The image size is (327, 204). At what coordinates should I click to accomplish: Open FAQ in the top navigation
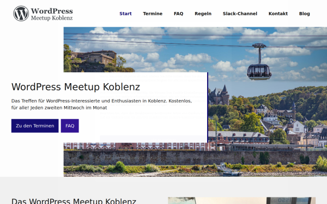(179, 14)
